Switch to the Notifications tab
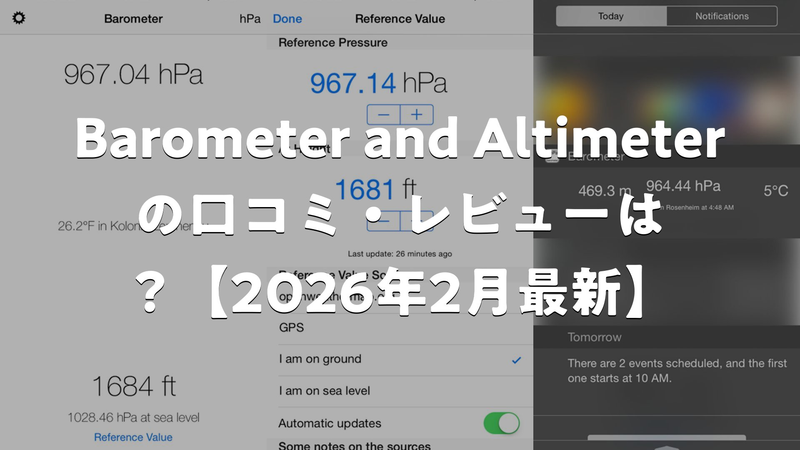The image size is (800, 450). (722, 16)
